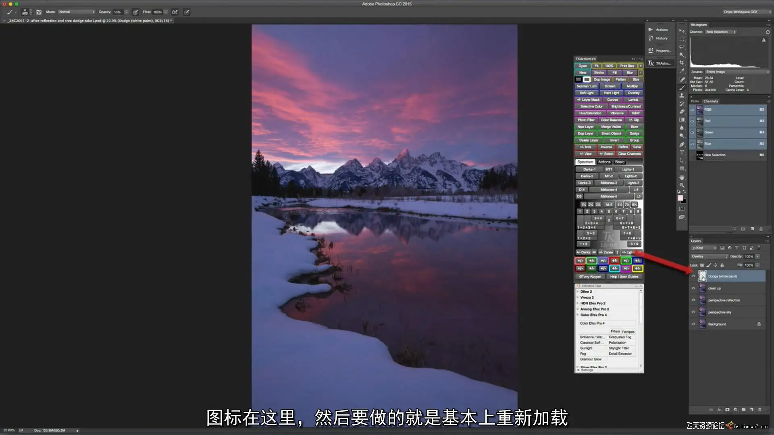Open the brush Mode dropdown
774x435 pixels.
pyautogui.click(x=77, y=12)
